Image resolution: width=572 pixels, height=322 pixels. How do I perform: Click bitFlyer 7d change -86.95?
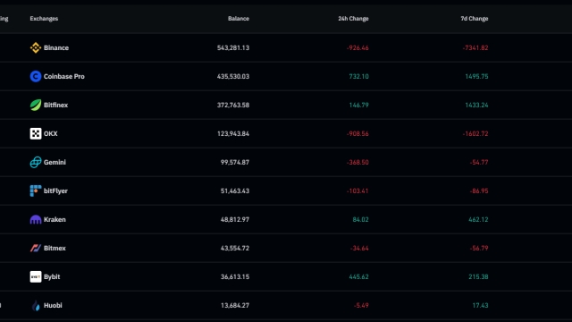tap(479, 191)
